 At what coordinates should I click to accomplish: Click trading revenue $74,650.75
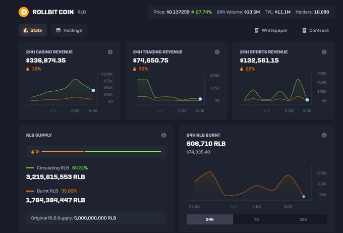coord(150,61)
